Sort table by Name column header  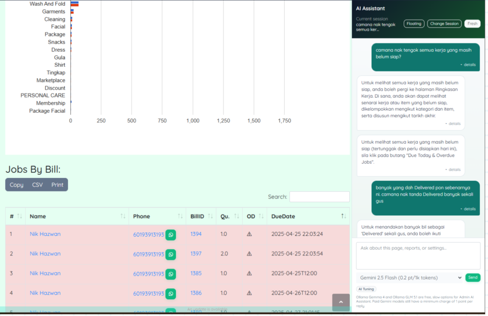click(x=38, y=217)
